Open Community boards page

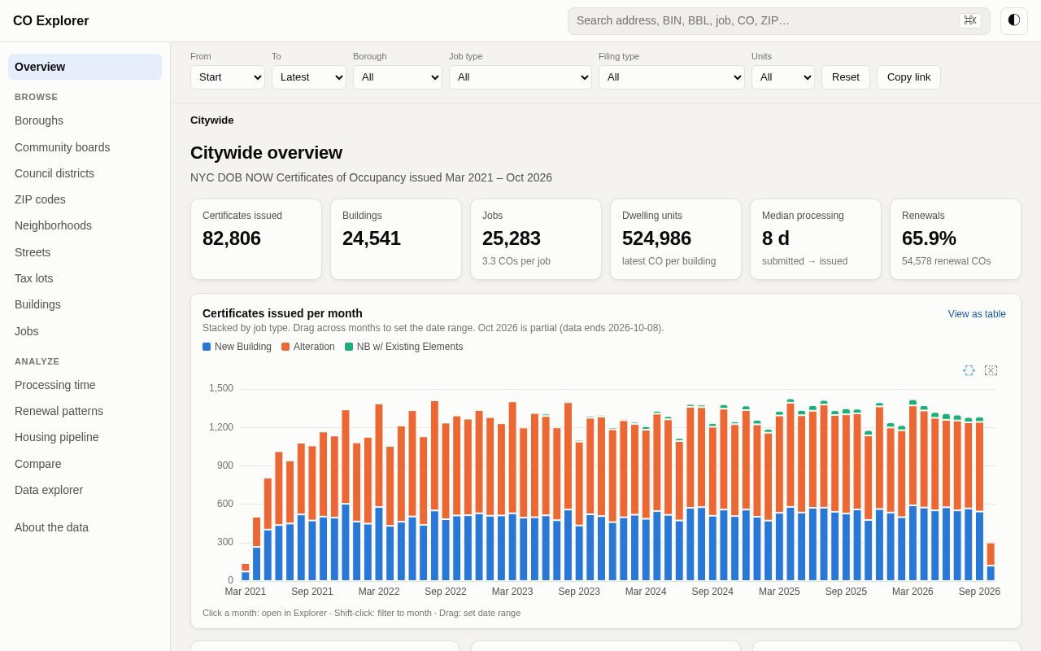point(85,147)
